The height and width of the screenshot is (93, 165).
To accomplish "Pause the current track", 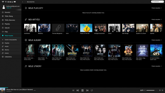I will tap(82, 90).
